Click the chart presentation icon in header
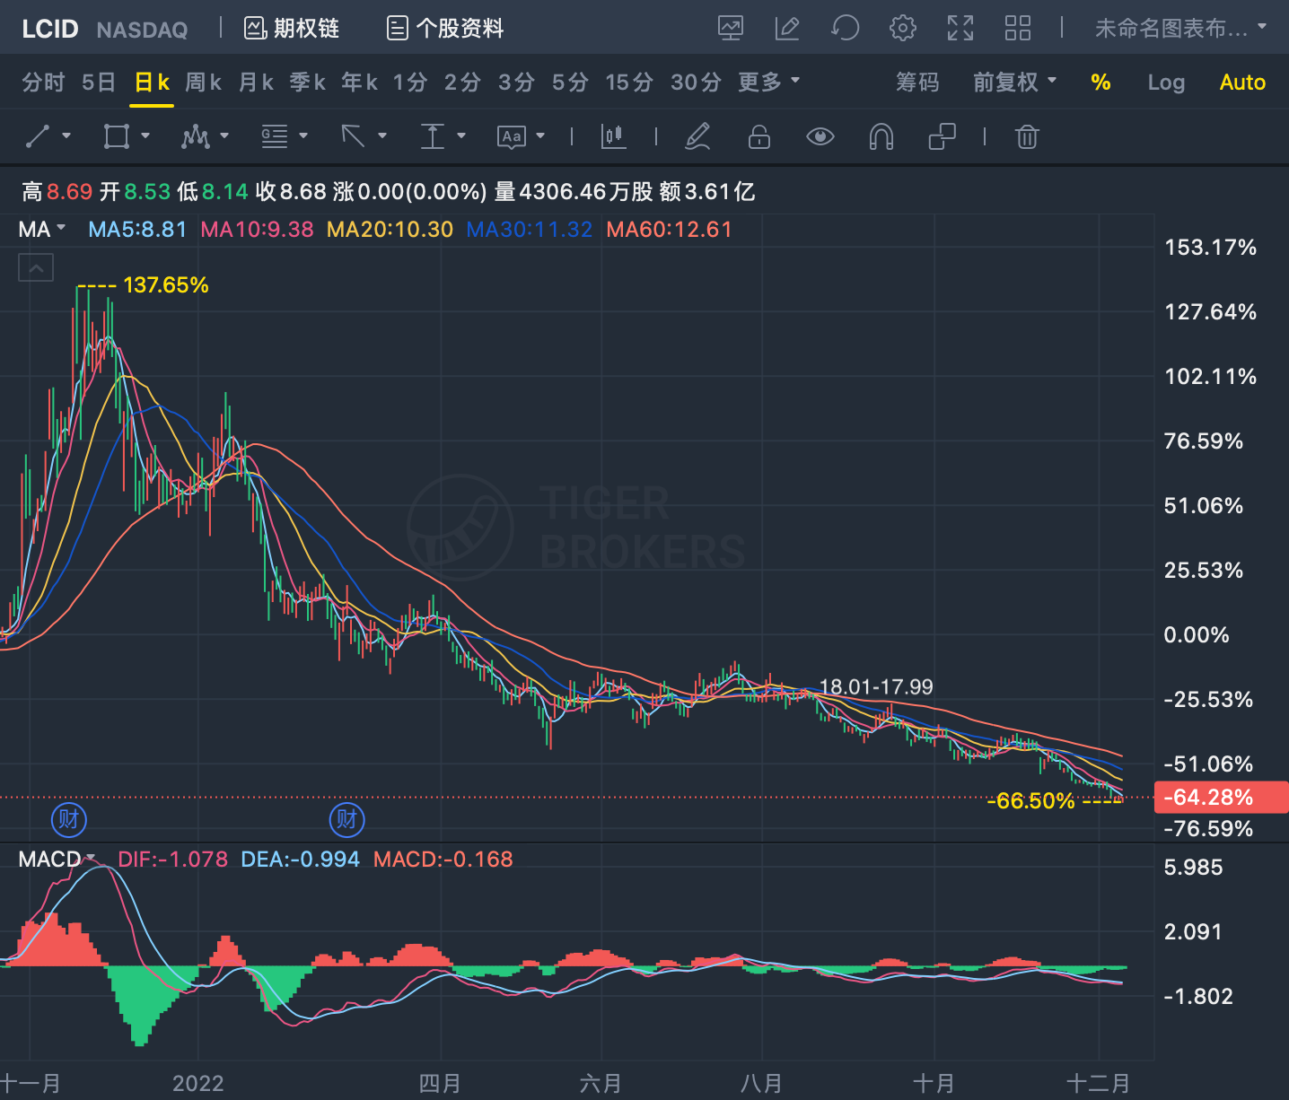This screenshot has width=1289, height=1100. point(731,29)
